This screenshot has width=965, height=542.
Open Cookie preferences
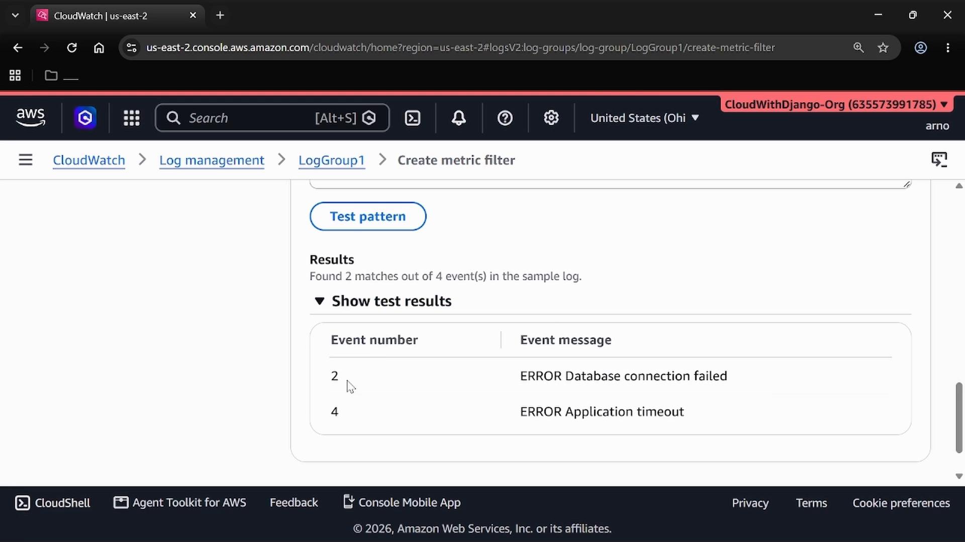[x=901, y=503]
